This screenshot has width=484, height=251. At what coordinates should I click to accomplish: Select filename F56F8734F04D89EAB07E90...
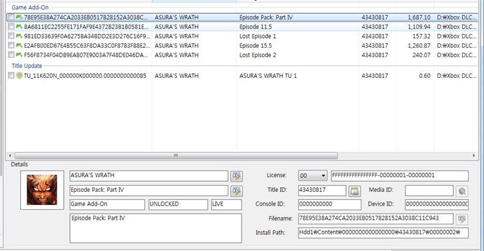tap(86, 55)
